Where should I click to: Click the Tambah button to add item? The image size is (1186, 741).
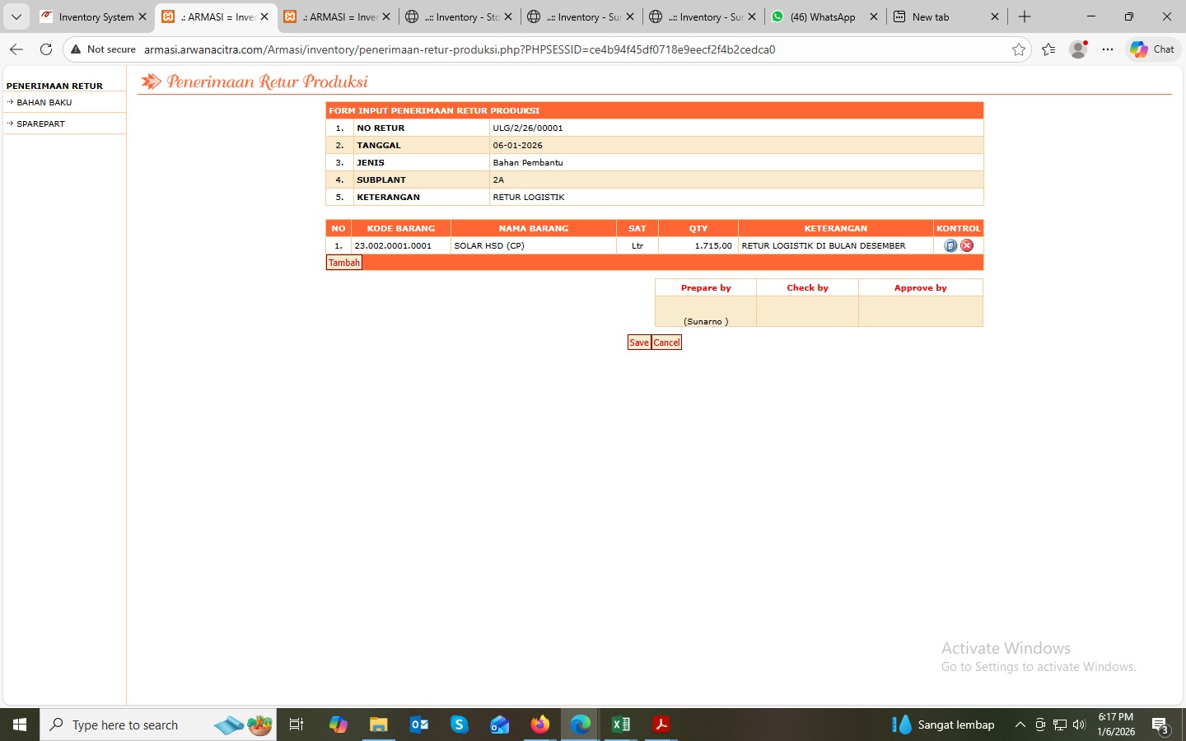point(343,263)
